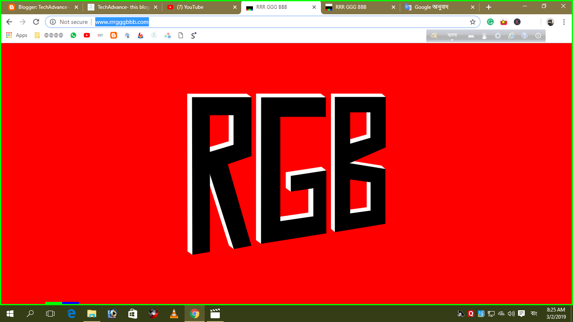Open the S-shaped bookmark icon
The height and width of the screenshot is (322, 573).
(193, 35)
